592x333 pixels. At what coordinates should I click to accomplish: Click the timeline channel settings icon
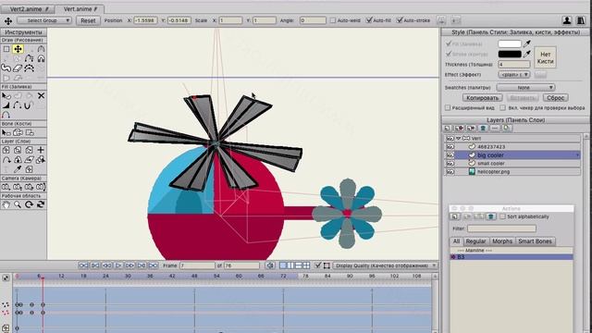[6, 277]
